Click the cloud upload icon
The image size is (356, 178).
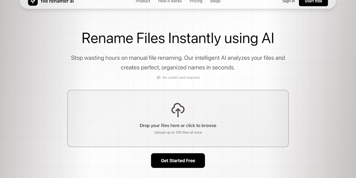pos(178,110)
